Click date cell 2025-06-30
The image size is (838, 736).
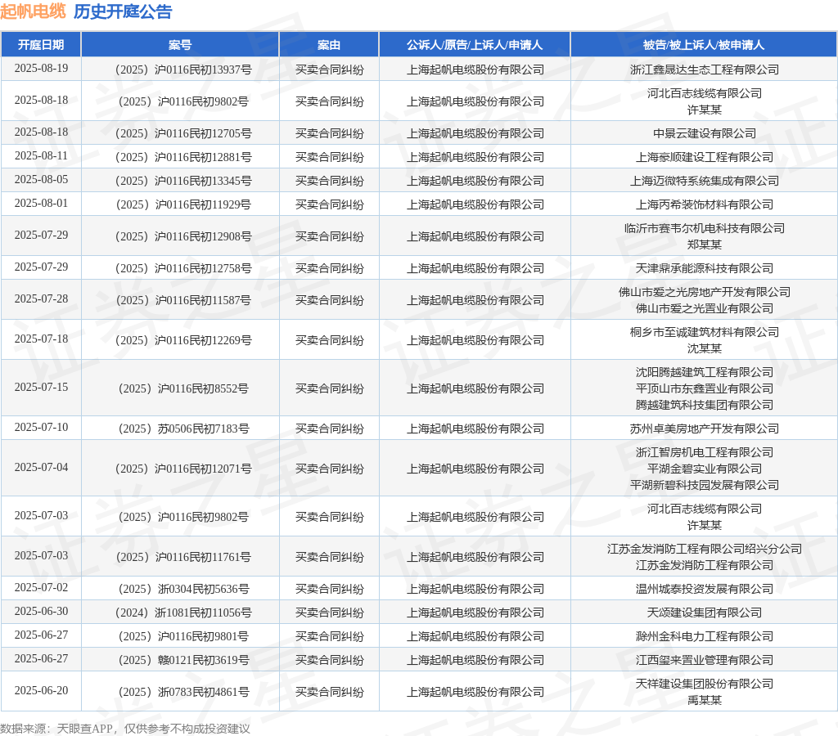(x=41, y=611)
